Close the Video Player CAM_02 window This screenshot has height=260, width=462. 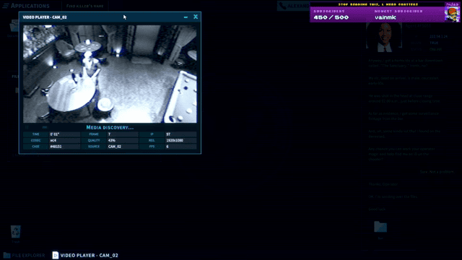coord(196,17)
